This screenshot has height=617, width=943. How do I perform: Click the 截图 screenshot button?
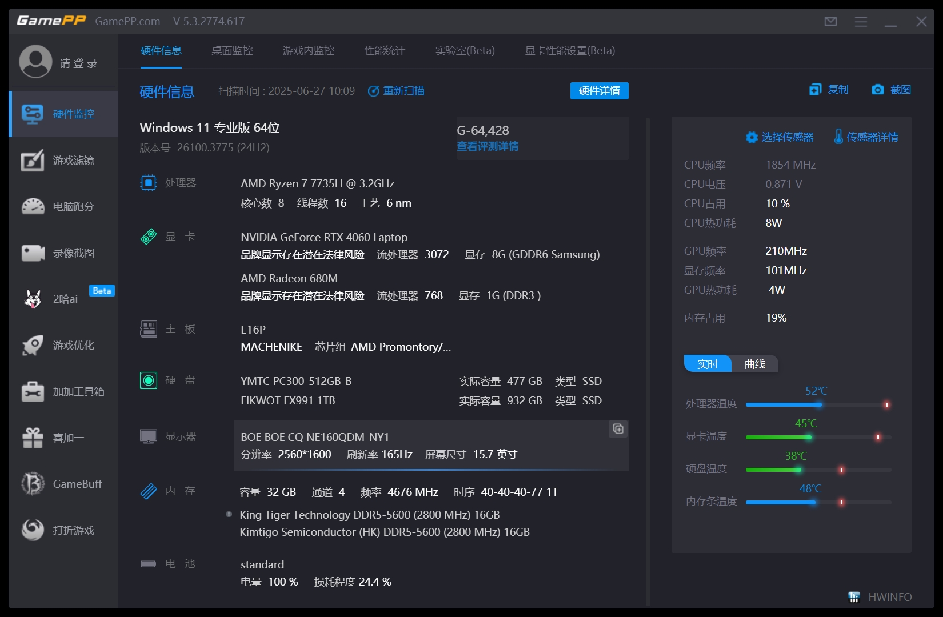tap(891, 90)
